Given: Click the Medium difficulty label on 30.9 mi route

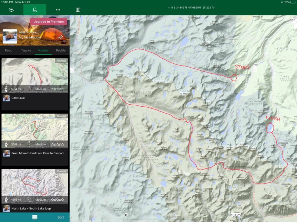Looking at the screenshot, I should point(41,145).
